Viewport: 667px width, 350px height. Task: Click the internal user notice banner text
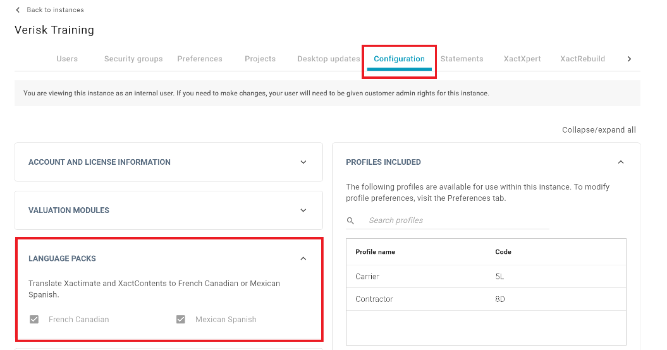click(256, 93)
